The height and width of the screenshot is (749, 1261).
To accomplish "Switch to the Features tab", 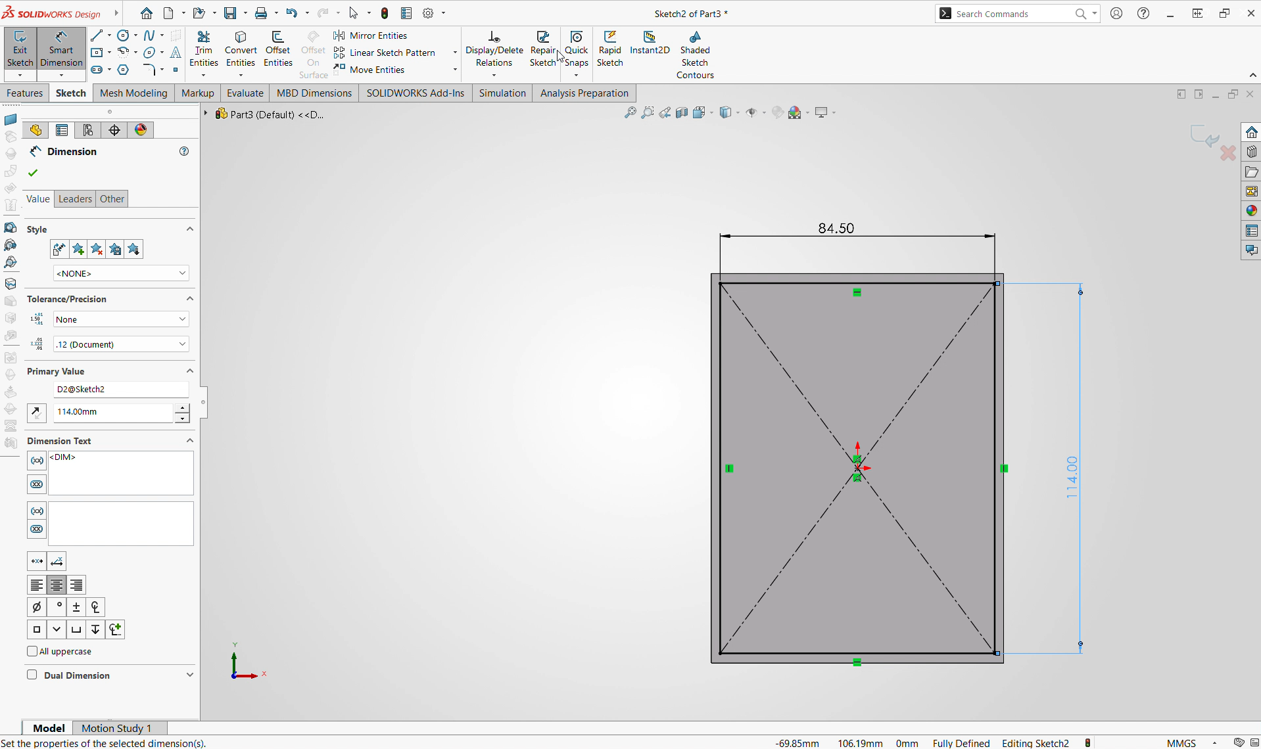I will [x=24, y=93].
